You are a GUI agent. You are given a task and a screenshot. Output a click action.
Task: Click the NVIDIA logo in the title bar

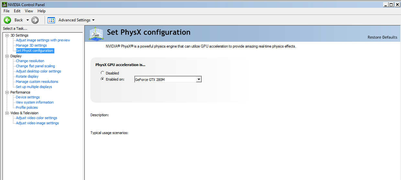pos(4,5)
